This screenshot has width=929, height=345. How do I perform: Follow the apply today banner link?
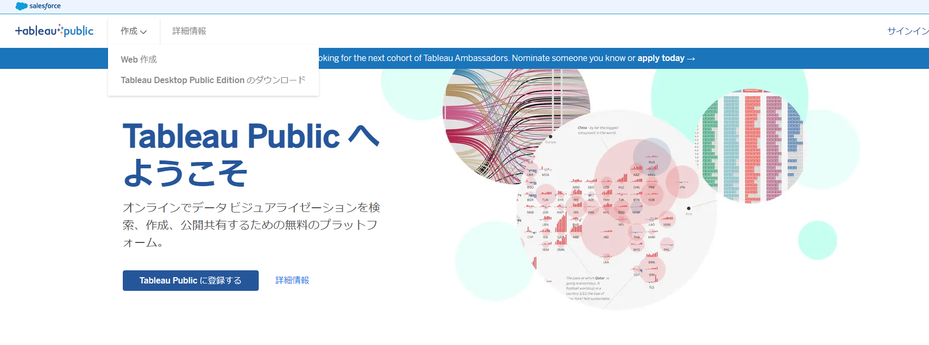666,58
